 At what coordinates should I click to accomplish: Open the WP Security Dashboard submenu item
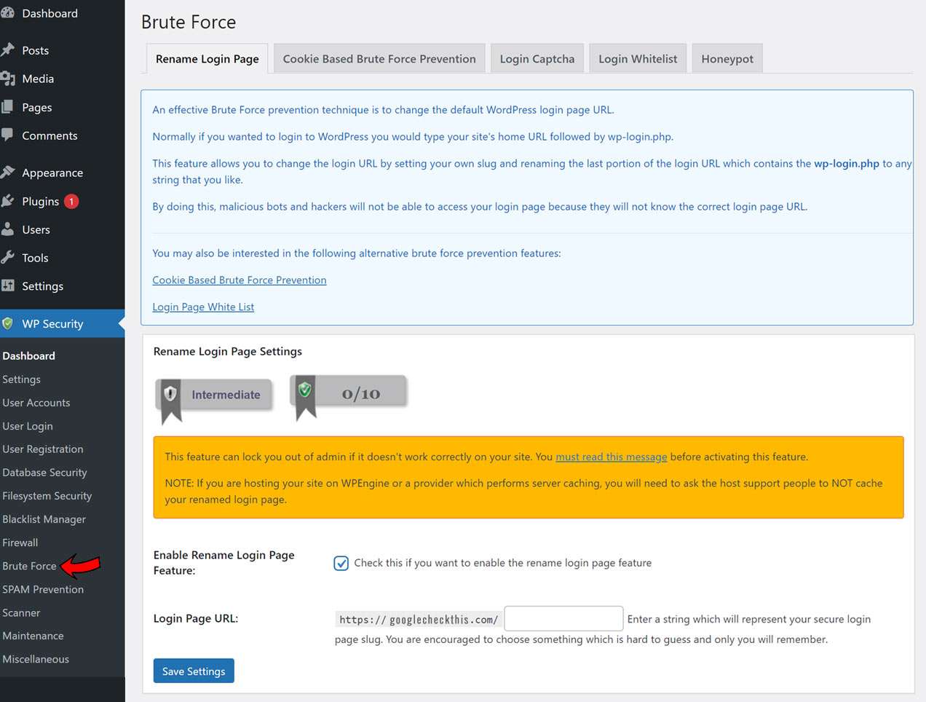pos(29,356)
